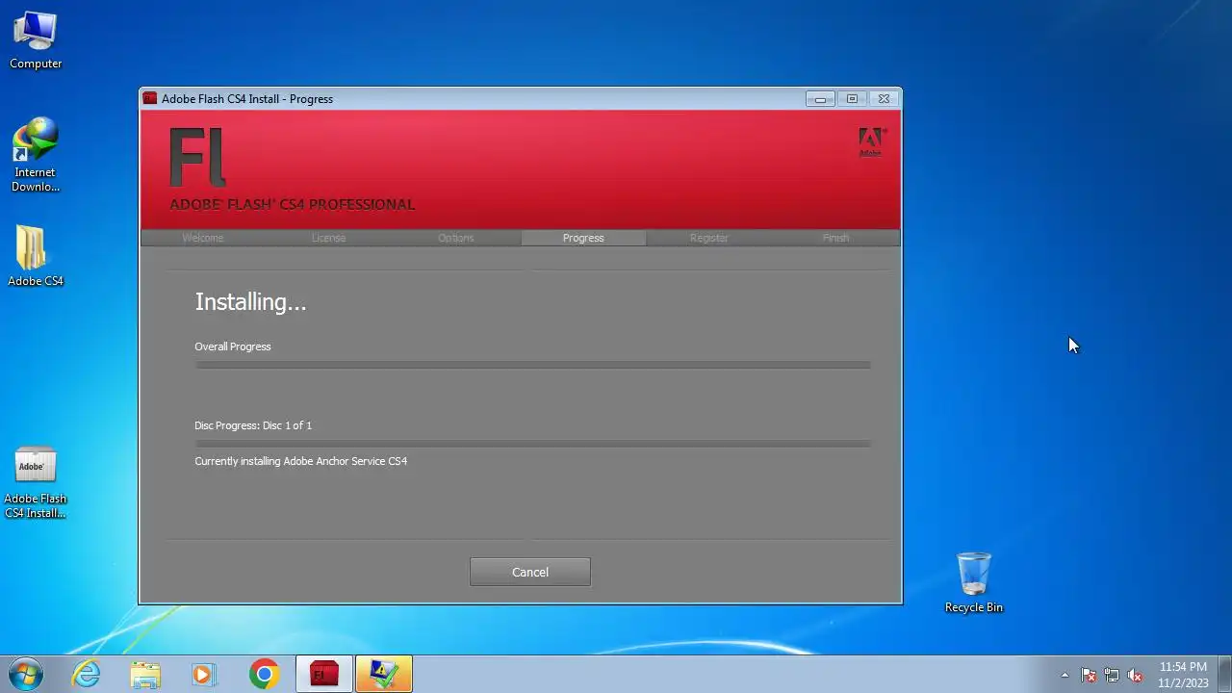This screenshot has width=1232, height=693.
Task: Click the installer title bar icon
Action: pyautogui.click(x=149, y=98)
